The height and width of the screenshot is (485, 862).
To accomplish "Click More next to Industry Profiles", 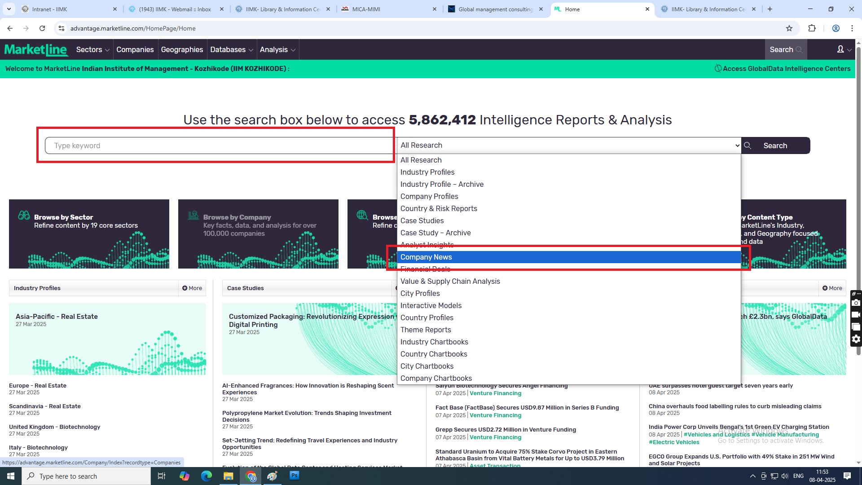I will (x=192, y=288).
